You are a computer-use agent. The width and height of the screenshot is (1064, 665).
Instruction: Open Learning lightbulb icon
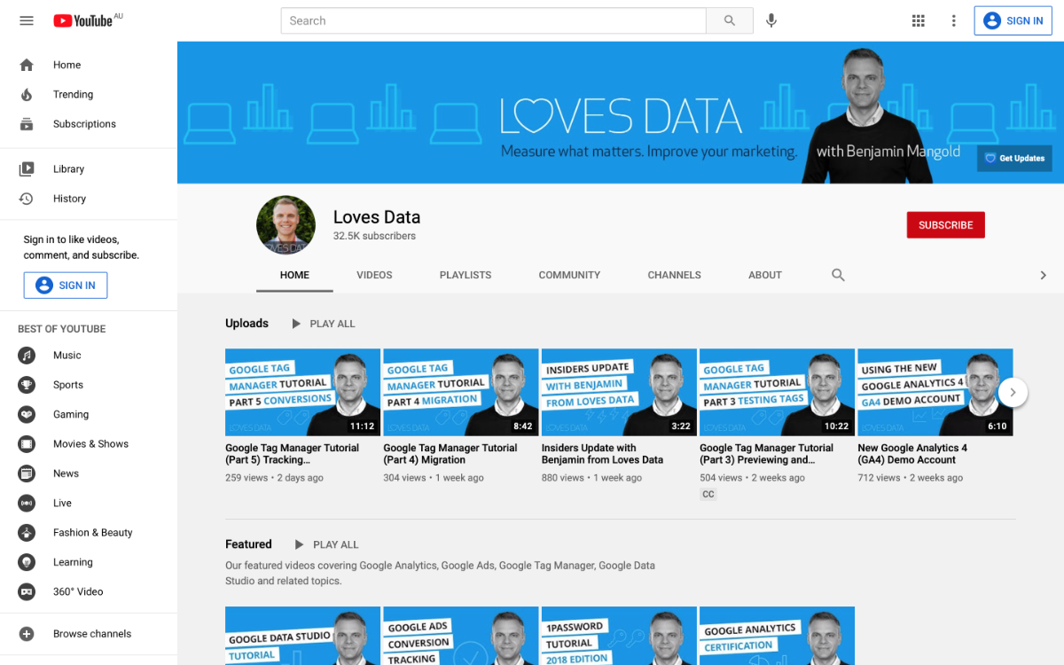[x=27, y=562]
